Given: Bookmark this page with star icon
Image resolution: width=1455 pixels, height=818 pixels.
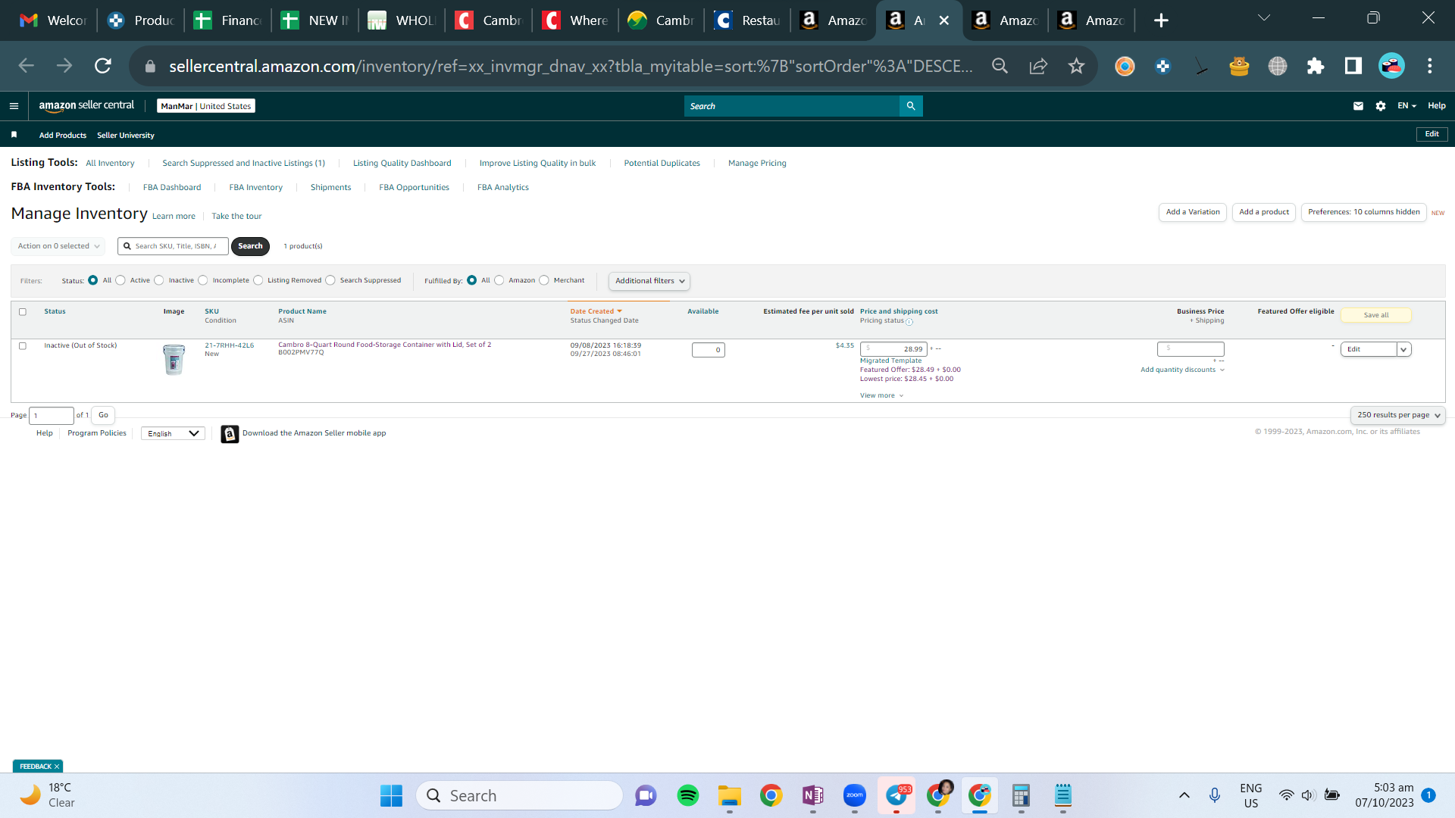Looking at the screenshot, I should 1076,66.
